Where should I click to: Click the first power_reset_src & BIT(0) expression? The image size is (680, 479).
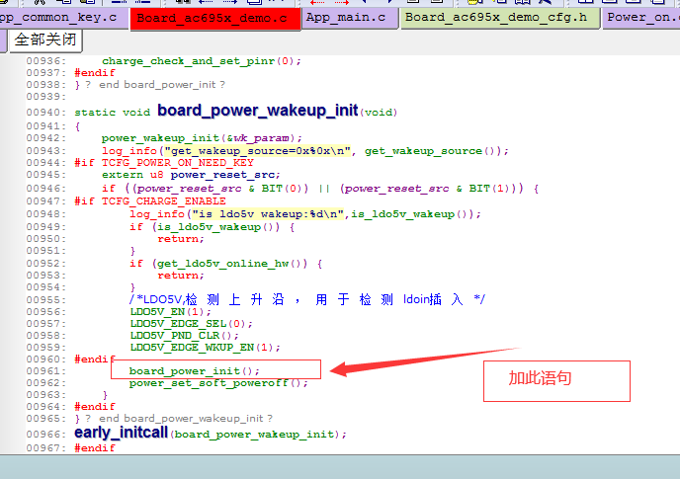221,189
